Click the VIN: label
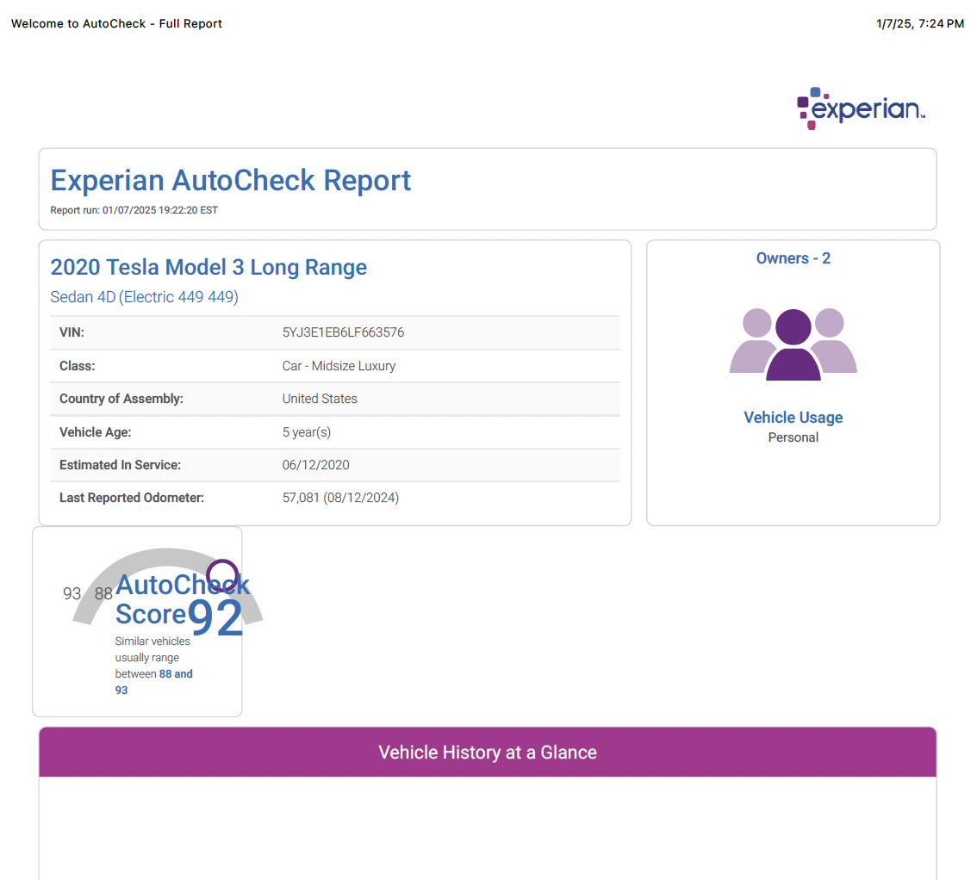 pyautogui.click(x=72, y=332)
